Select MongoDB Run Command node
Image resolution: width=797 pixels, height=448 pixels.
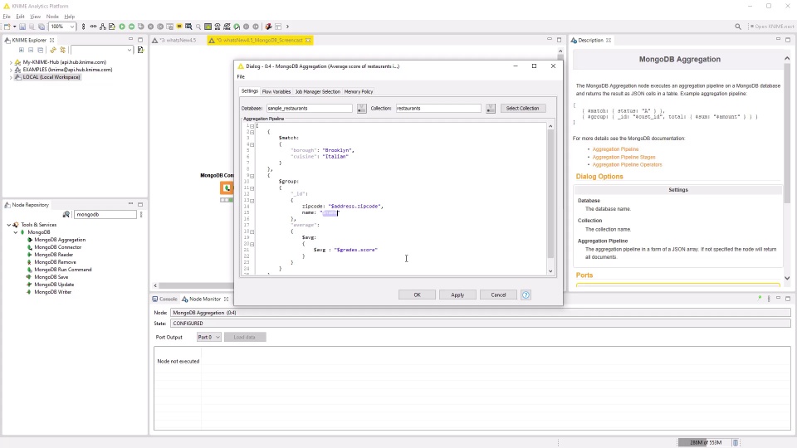coord(63,270)
